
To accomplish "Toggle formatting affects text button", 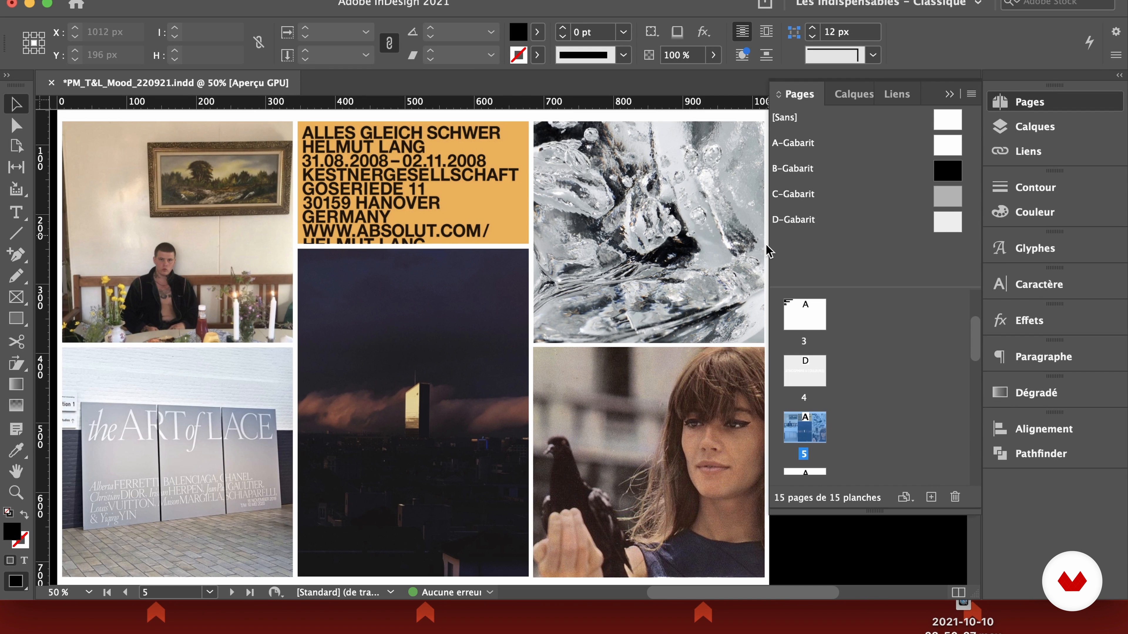I will (24, 560).
